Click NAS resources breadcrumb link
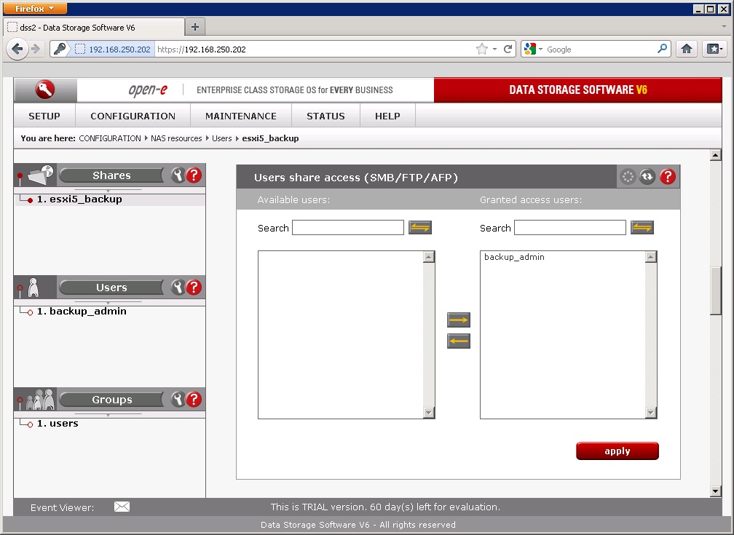 pyautogui.click(x=176, y=138)
